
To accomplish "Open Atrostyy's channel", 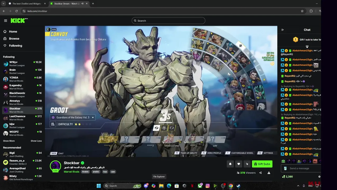I will coord(22,102).
